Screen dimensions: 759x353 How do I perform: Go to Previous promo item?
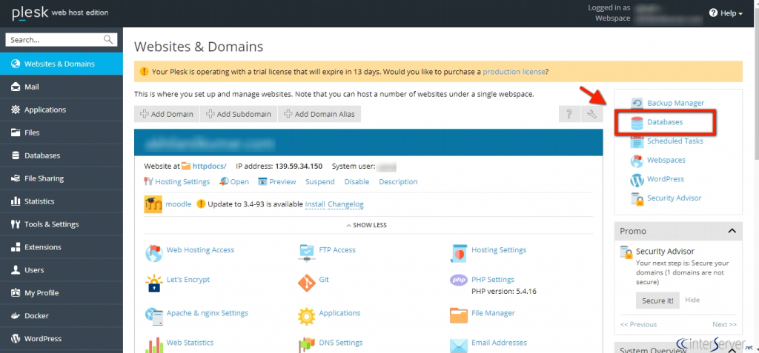638,324
